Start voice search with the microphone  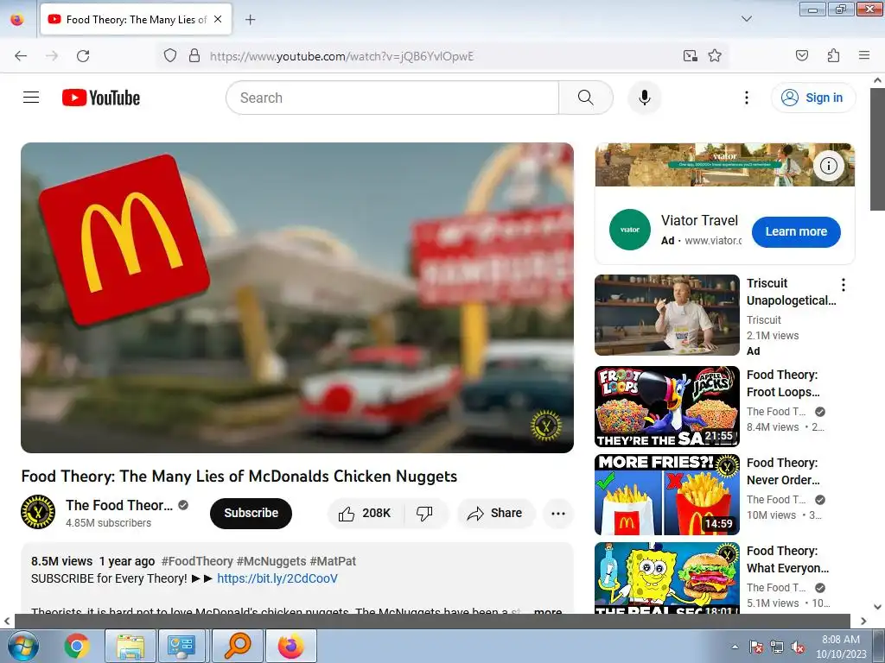(x=645, y=98)
